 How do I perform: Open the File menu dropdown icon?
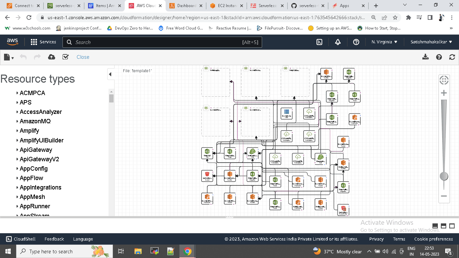tap(9, 57)
